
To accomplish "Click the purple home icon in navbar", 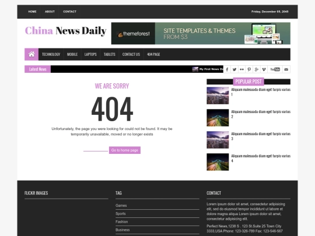I will tap(32, 54).
